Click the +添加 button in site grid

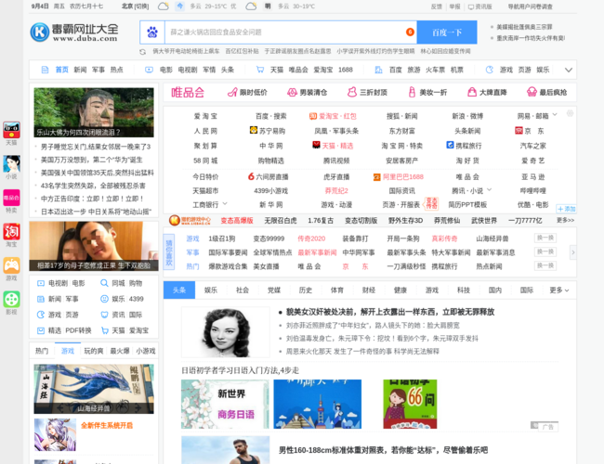(x=566, y=209)
